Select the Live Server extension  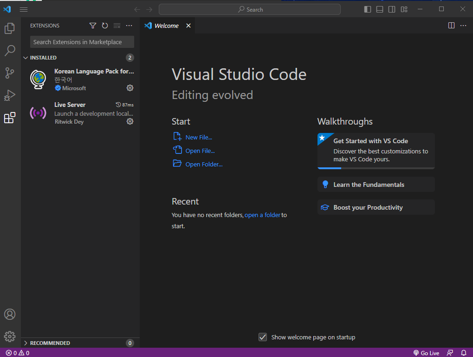pyautogui.click(x=80, y=113)
